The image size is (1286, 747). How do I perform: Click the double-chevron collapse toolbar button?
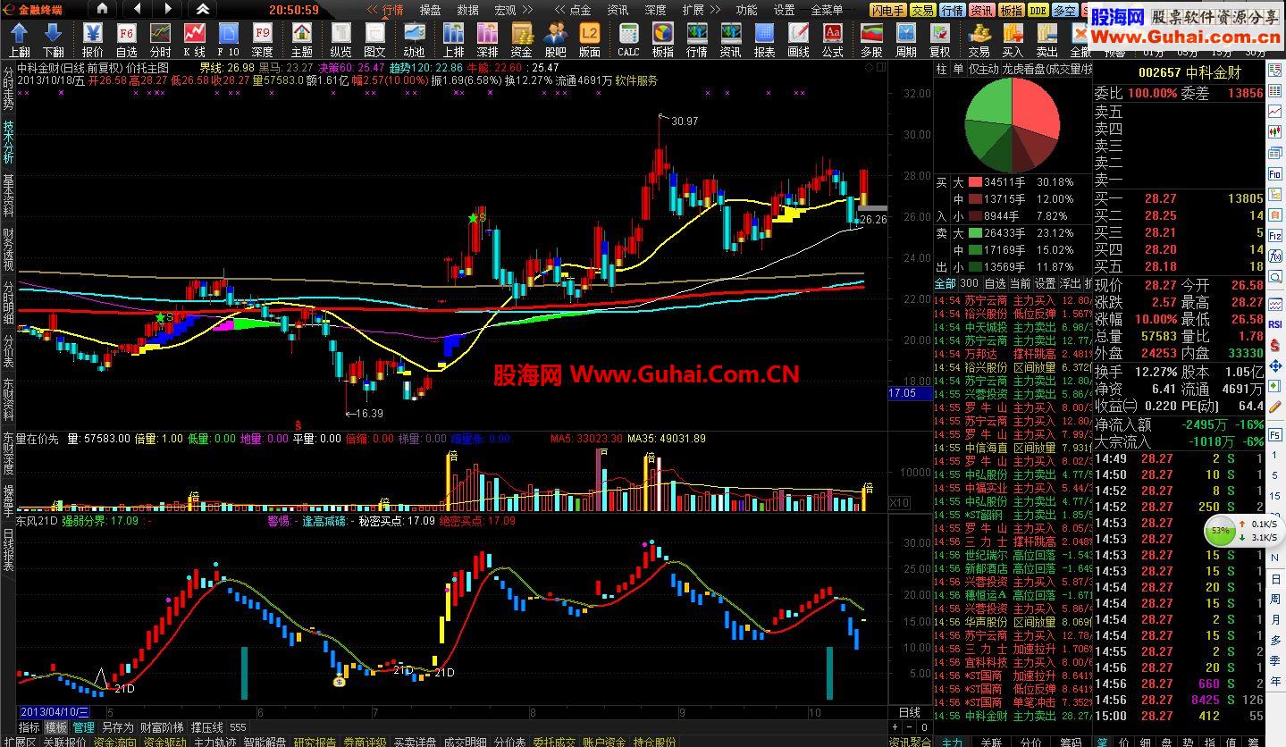(x=204, y=9)
